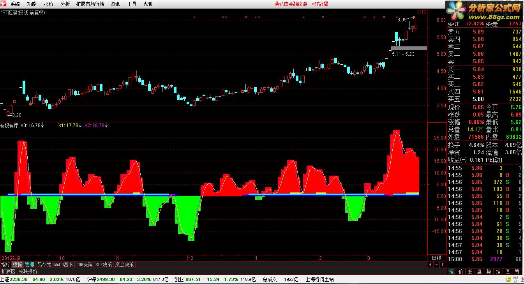Viewport: 524px width, 284px height.
Task: Select the 细 tab in the quote panel
Action: tap(470, 272)
